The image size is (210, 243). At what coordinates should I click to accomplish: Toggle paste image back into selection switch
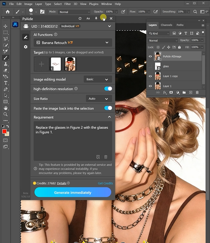tap(108, 108)
